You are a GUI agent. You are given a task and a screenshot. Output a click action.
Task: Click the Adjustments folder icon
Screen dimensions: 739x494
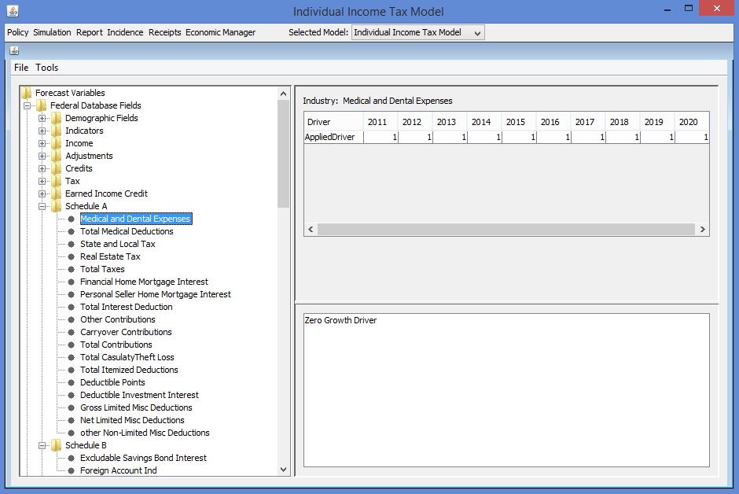click(x=57, y=156)
